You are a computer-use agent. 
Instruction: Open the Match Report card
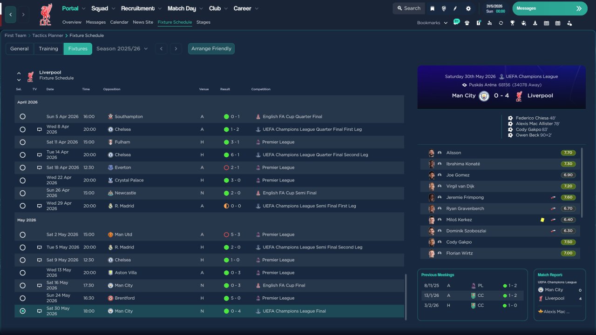pos(560,295)
